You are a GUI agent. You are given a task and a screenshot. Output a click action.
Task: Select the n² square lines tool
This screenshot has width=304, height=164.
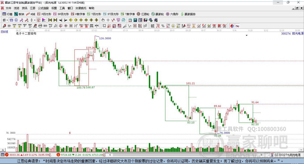click(x=50, y=26)
